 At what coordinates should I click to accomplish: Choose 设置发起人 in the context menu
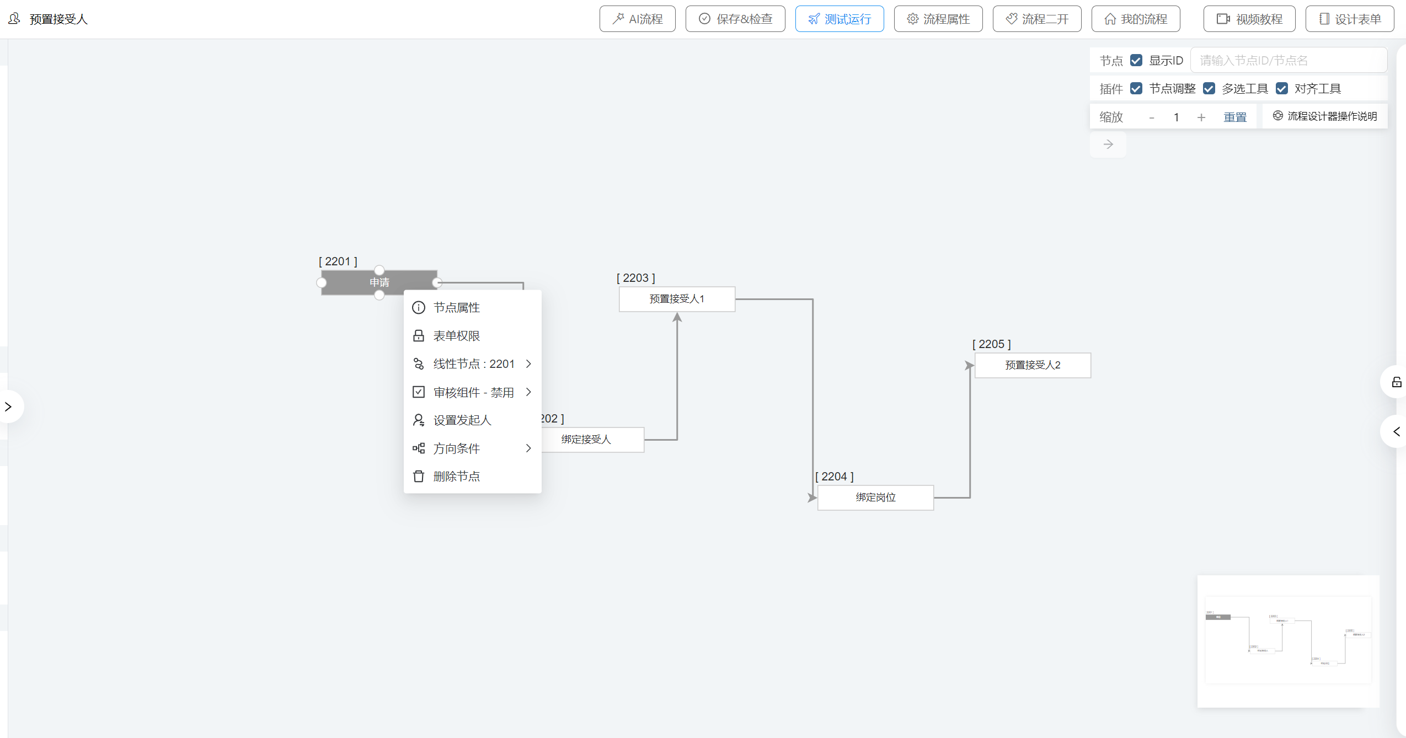coord(473,420)
